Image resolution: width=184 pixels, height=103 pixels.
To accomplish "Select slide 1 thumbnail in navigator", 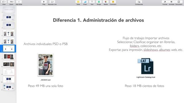I will (x=9, y=10).
